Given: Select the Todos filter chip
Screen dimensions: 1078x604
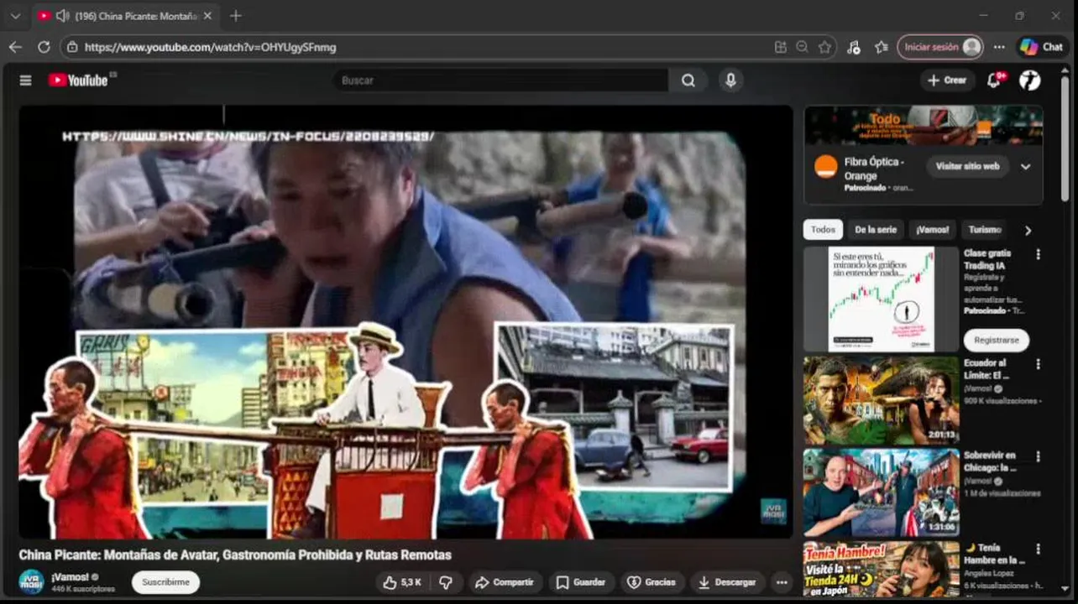Looking at the screenshot, I should (x=823, y=230).
